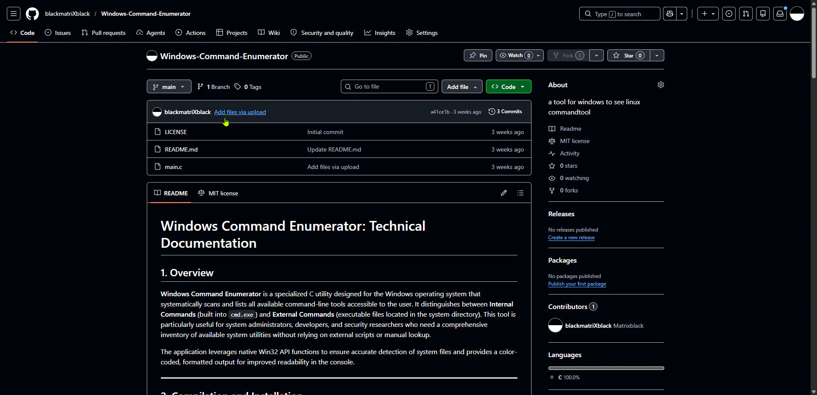Open 'Update README.md' commit message
Image resolution: width=817 pixels, height=395 pixels.
334,149
